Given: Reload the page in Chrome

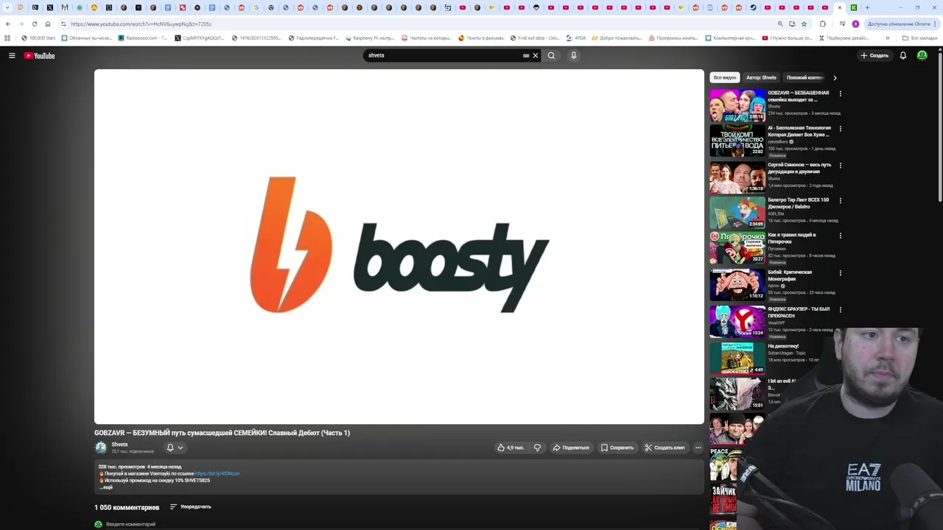Looking at the screenshot, I should click(x=34, y=24).
